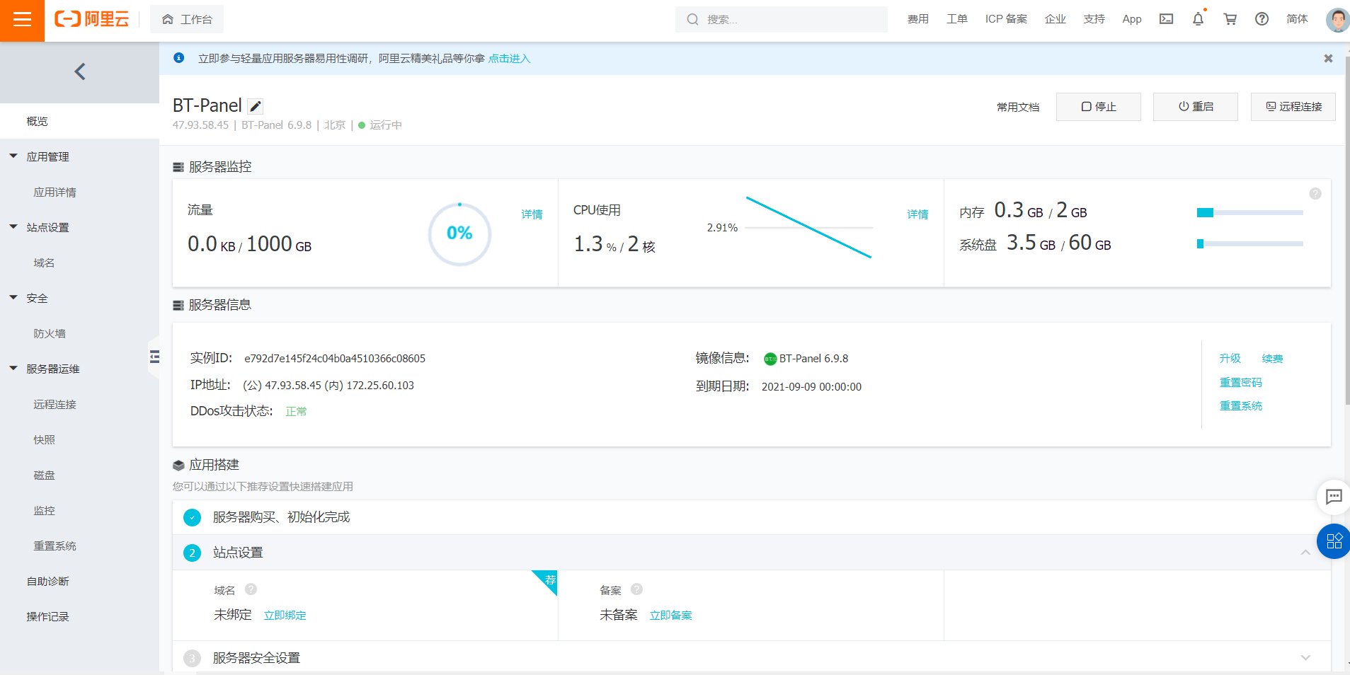Click the memory usage progress bar
The height and width of the screenshot is (675, 1350).
click(1249, 212)
